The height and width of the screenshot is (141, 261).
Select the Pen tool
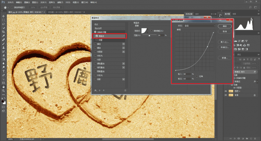[3, 75]
